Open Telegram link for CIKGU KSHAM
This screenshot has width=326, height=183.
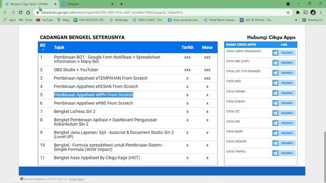(284, 93)
